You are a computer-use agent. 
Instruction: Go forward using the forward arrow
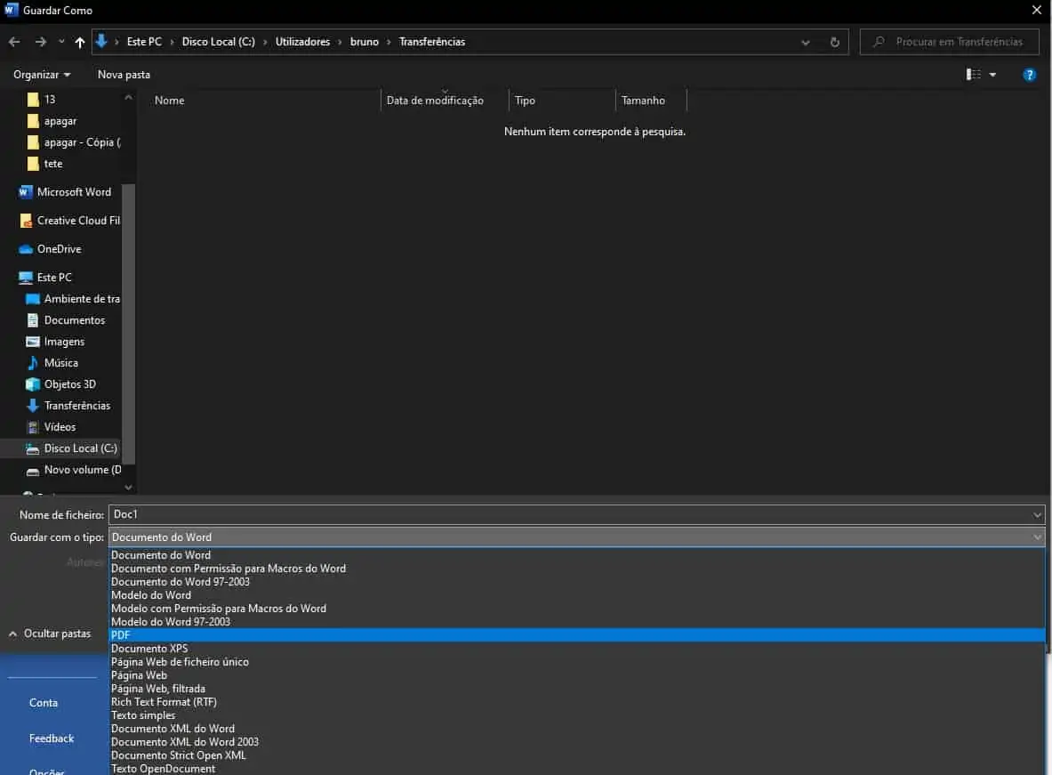(x=41, y=42)
